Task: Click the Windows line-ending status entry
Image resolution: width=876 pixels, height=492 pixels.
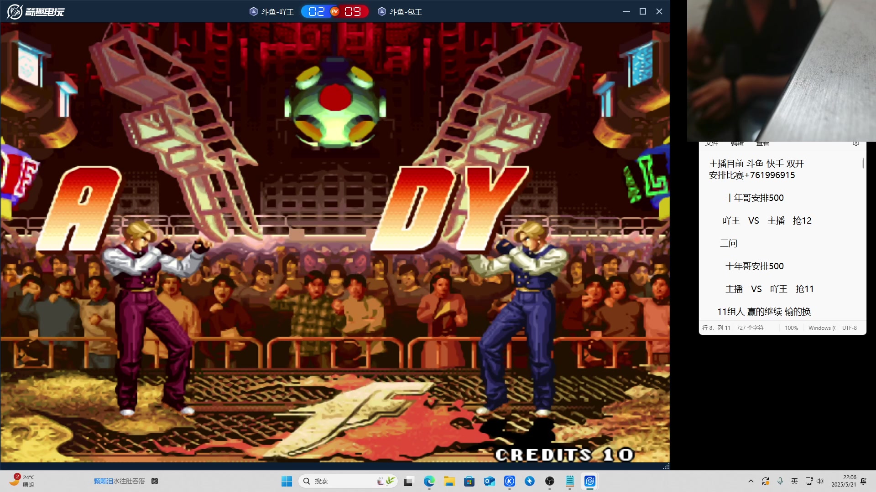Action: pos(822,328)
